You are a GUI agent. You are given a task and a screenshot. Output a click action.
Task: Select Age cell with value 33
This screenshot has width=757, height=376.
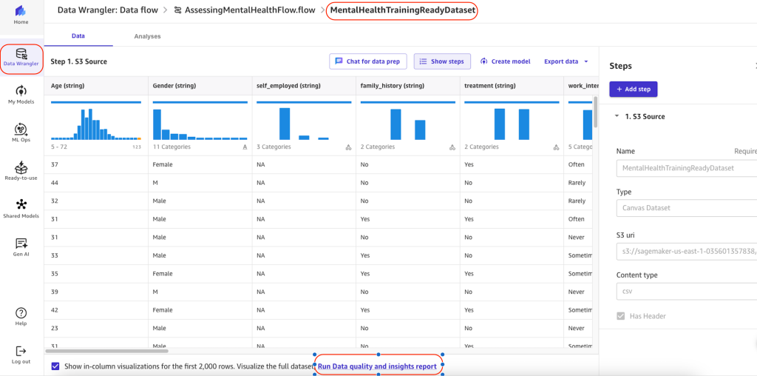tap(96, 255)
